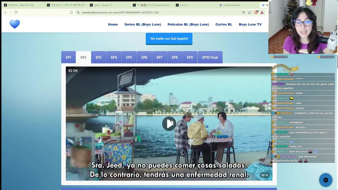Click chat message "byee descansa"
This screenshot has height=190, width=338.
tap(298, 151)
